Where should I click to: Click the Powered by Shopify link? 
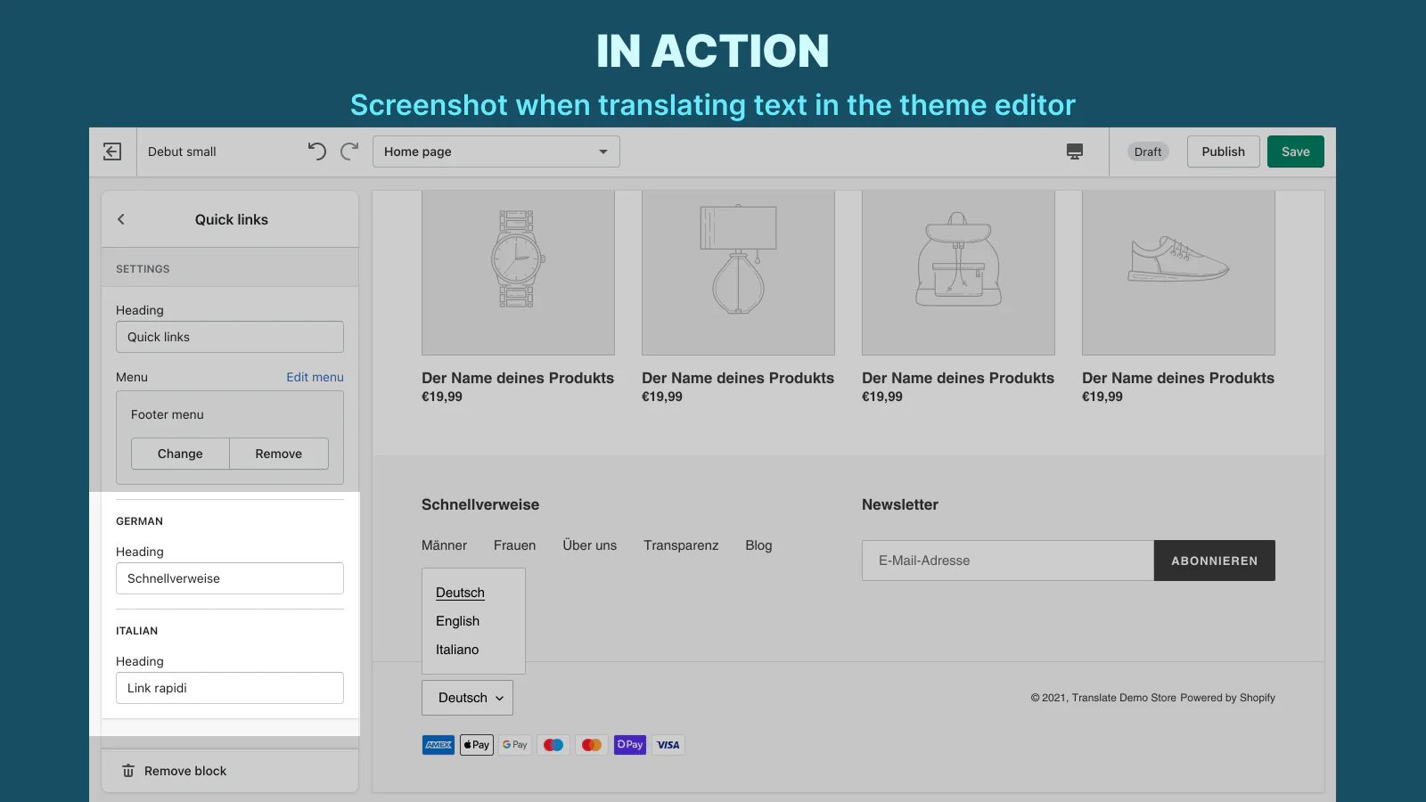[x=1227, y=698]
